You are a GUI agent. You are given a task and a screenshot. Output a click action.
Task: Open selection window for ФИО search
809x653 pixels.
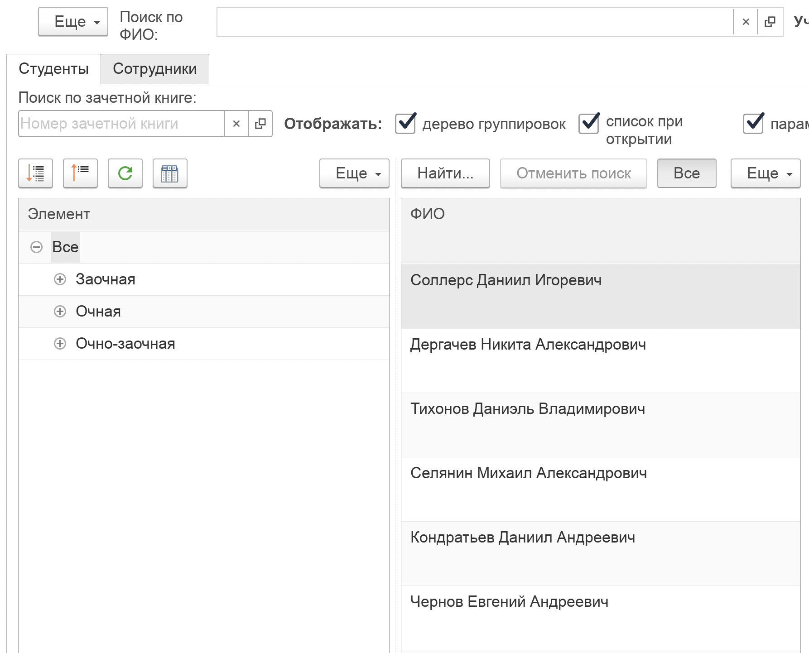770,22
